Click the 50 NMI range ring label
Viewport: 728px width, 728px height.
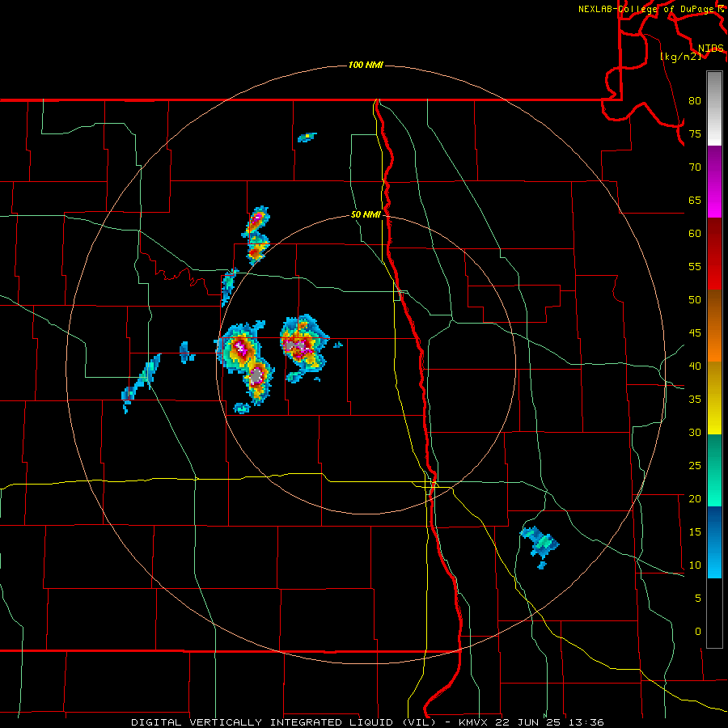tap(366, 214)
